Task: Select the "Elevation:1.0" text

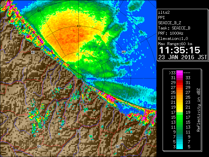Action: point(173,39)
